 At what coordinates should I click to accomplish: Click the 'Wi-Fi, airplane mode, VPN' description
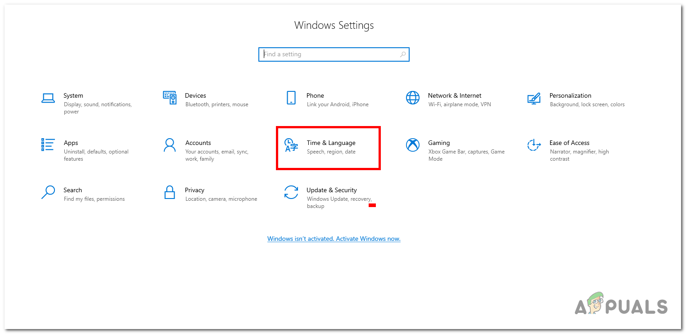[460, 104]
